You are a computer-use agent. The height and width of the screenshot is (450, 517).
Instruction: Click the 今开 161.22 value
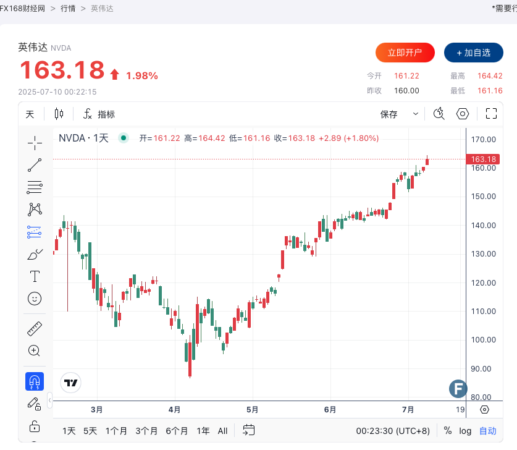pos(406,76)
